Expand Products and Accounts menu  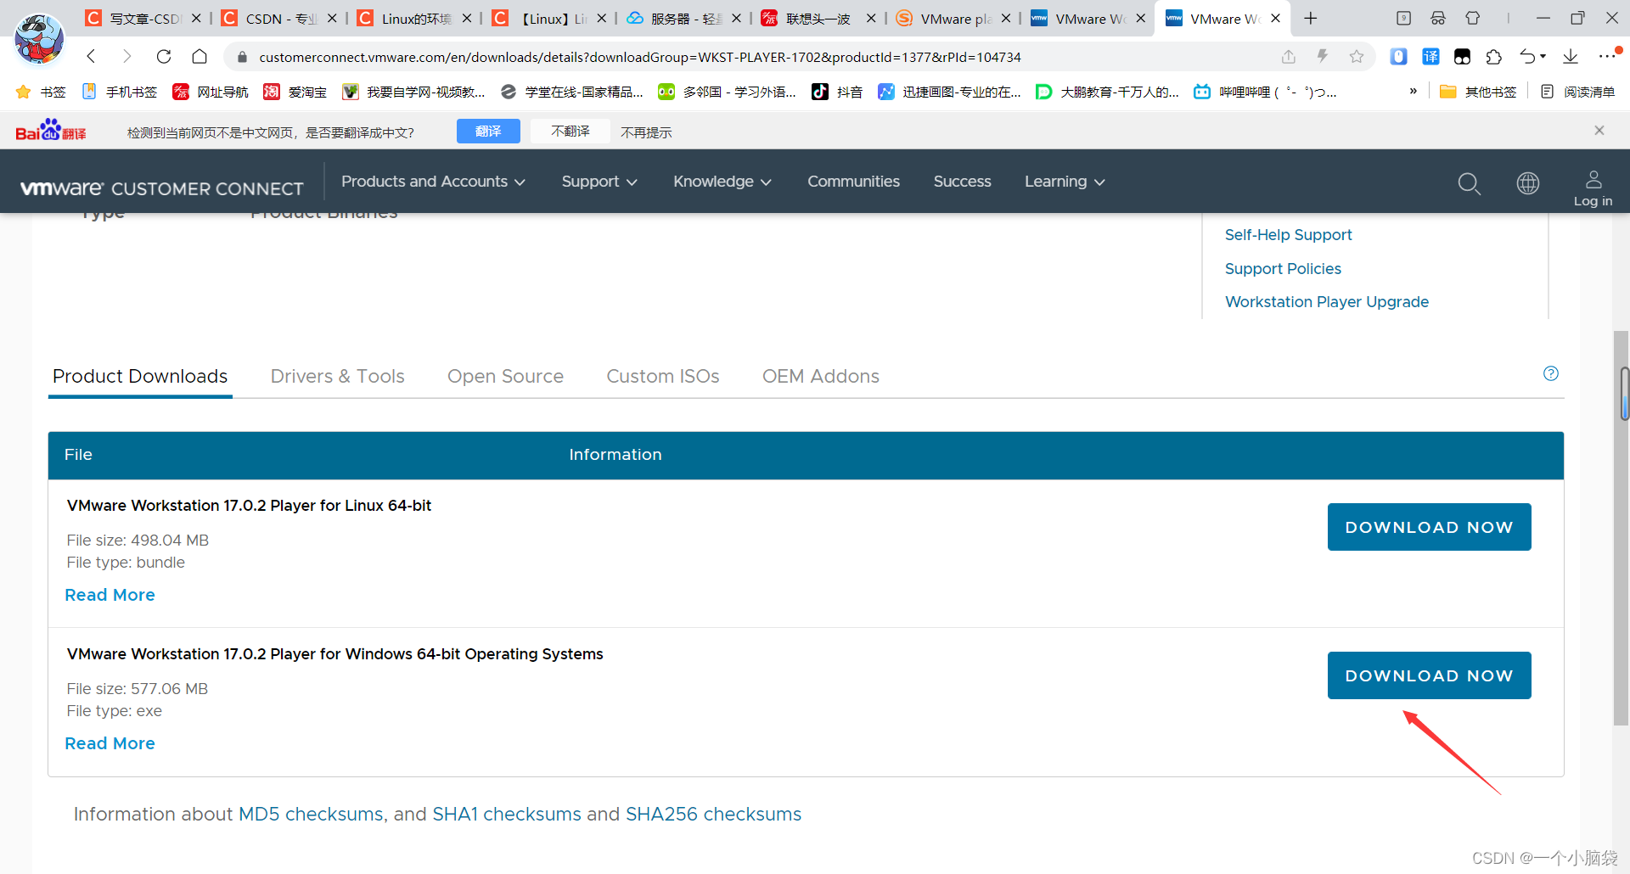(x=433, y=182)
